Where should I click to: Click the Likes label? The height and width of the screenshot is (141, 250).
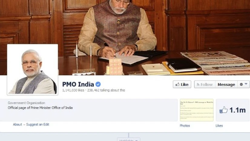(x=219, y=126)
